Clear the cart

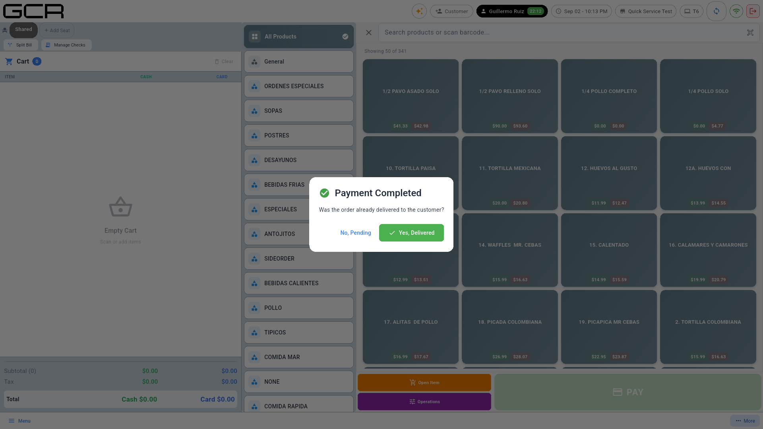224,62
